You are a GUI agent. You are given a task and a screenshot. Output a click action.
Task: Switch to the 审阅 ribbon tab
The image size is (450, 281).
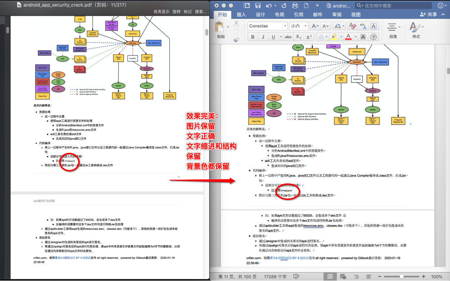pyautogui.click(x=337, y=15)
